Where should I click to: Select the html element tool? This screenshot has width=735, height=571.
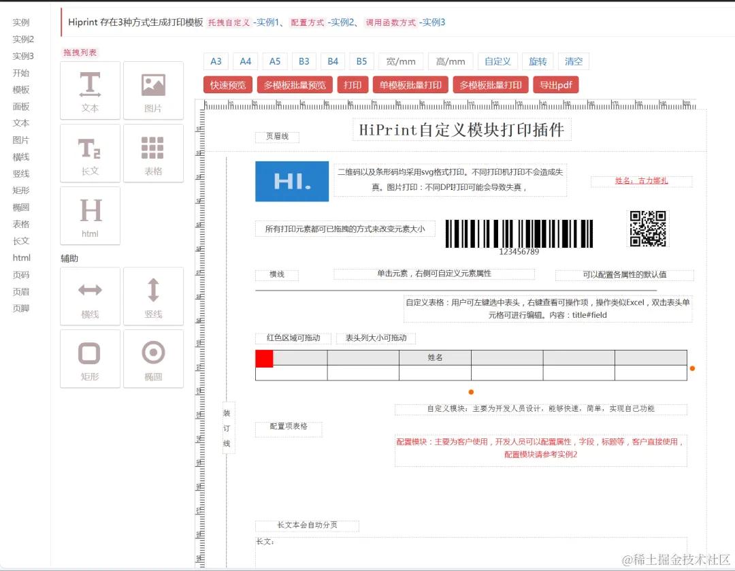(90, 216)
